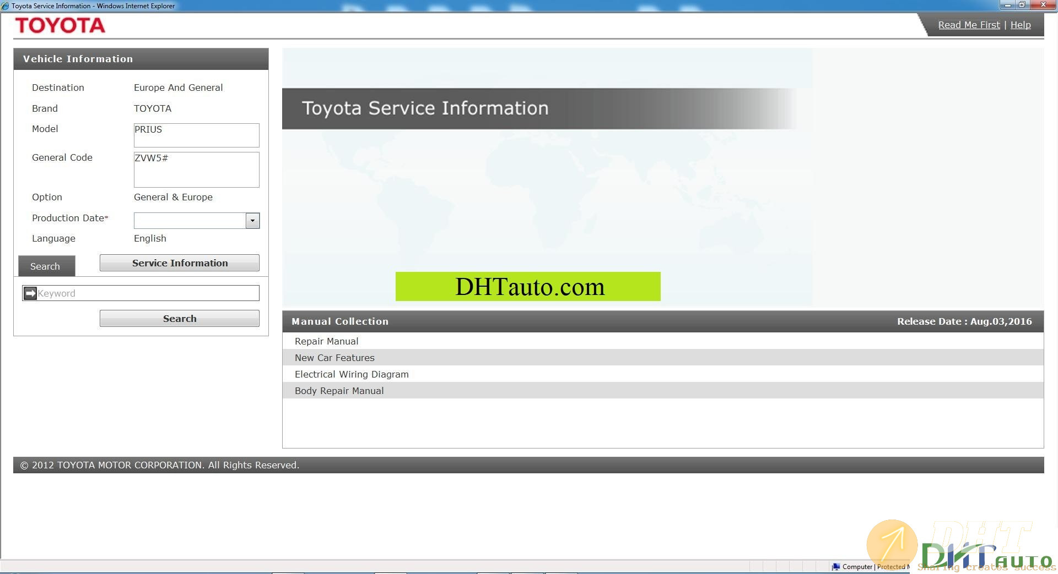This screenshot has width=1058, height=574.
Task: Select ZVW5# in General Code list
Action: click(152, 158)
